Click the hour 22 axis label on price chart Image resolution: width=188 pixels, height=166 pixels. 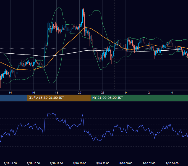103,93
